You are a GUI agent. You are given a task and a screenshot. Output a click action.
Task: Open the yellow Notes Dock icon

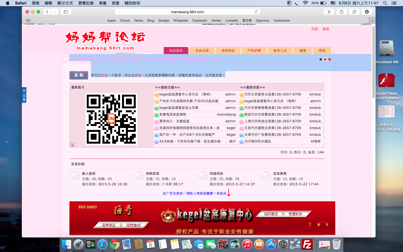click(175, 244)
